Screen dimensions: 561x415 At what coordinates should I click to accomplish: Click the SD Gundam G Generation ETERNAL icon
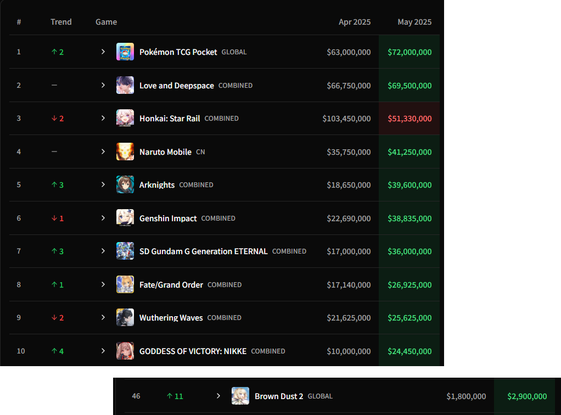125,251
